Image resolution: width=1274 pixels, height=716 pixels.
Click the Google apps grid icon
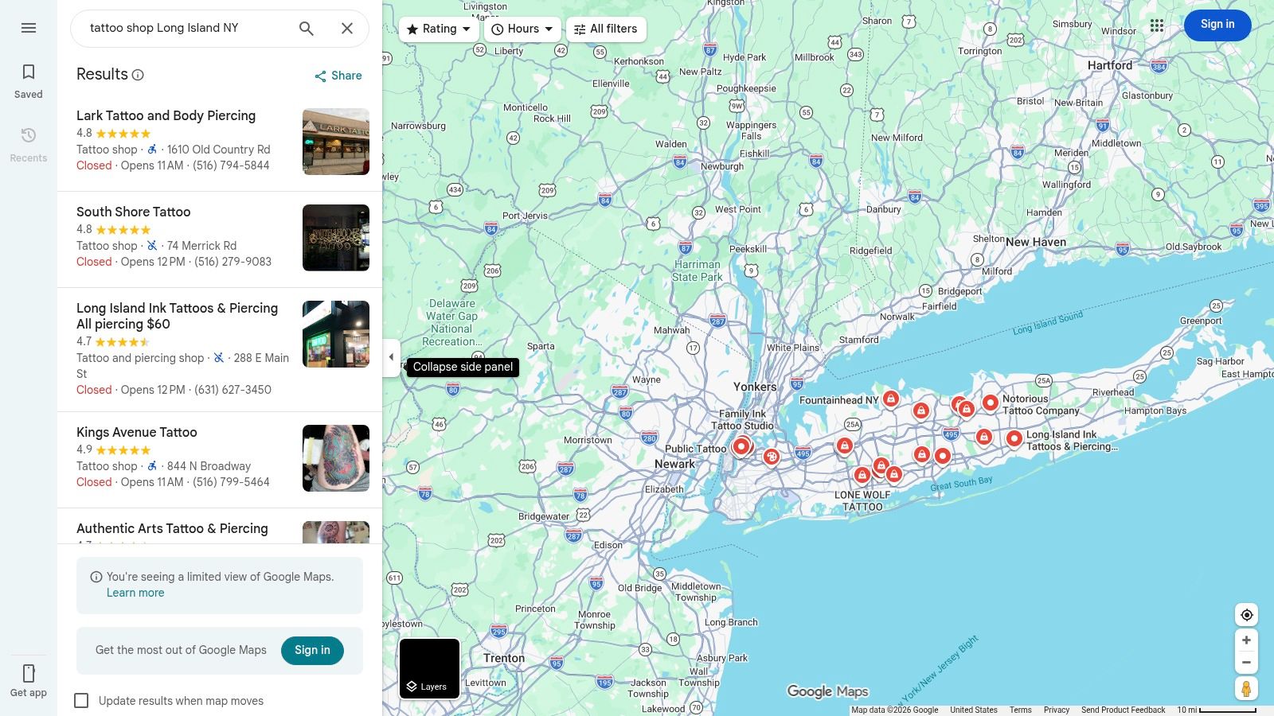pyautogui.click(x=1157, y=25)
